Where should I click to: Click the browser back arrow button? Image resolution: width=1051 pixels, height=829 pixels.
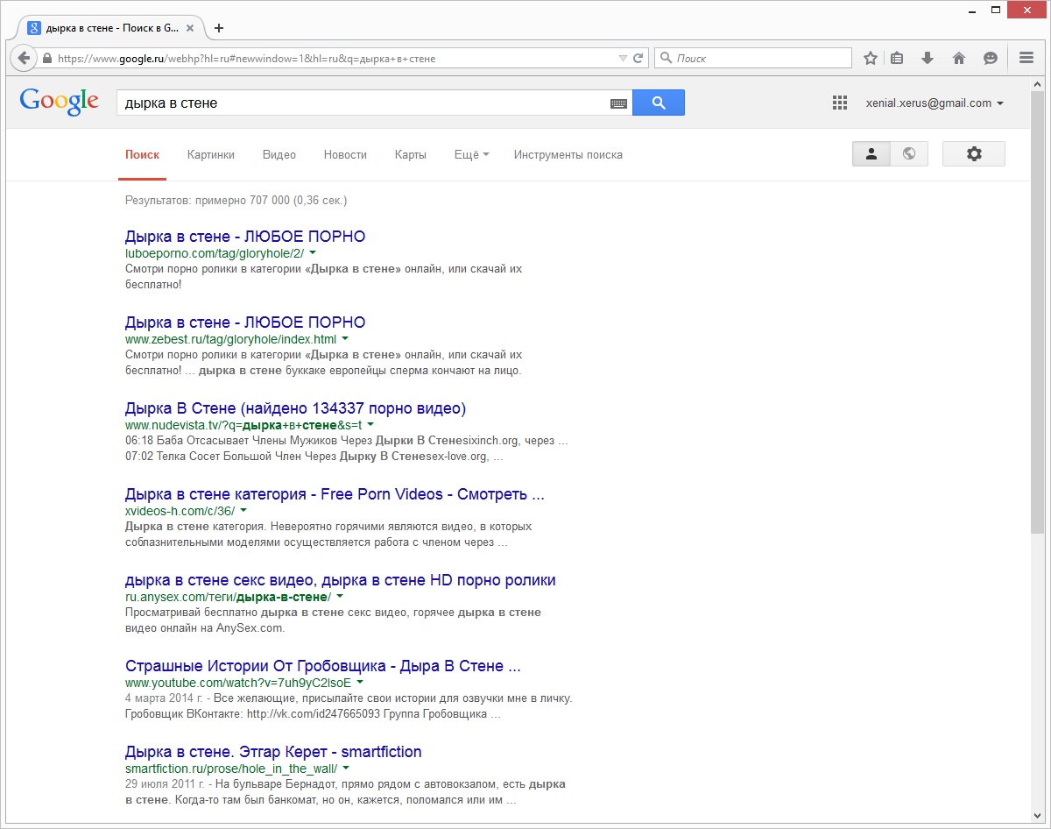tap(25, 59)
